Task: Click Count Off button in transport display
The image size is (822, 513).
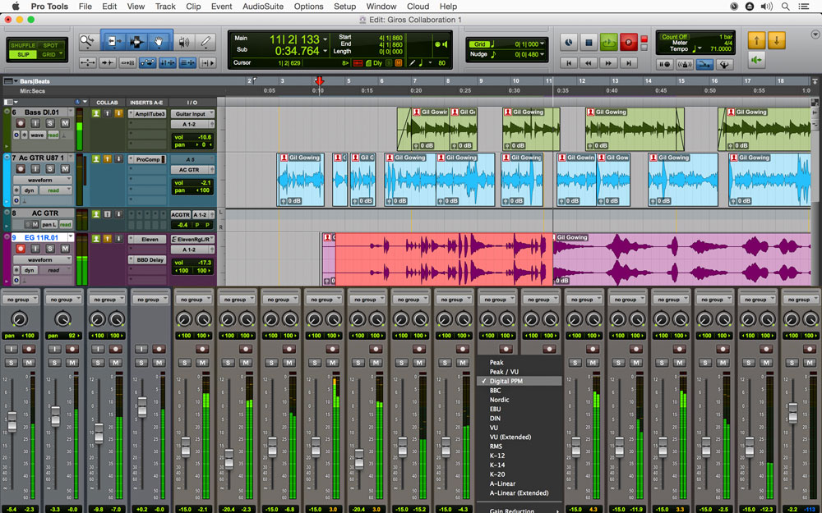Action: click(674, 37)
